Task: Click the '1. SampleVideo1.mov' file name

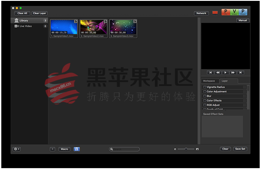Action: [62, 36]
